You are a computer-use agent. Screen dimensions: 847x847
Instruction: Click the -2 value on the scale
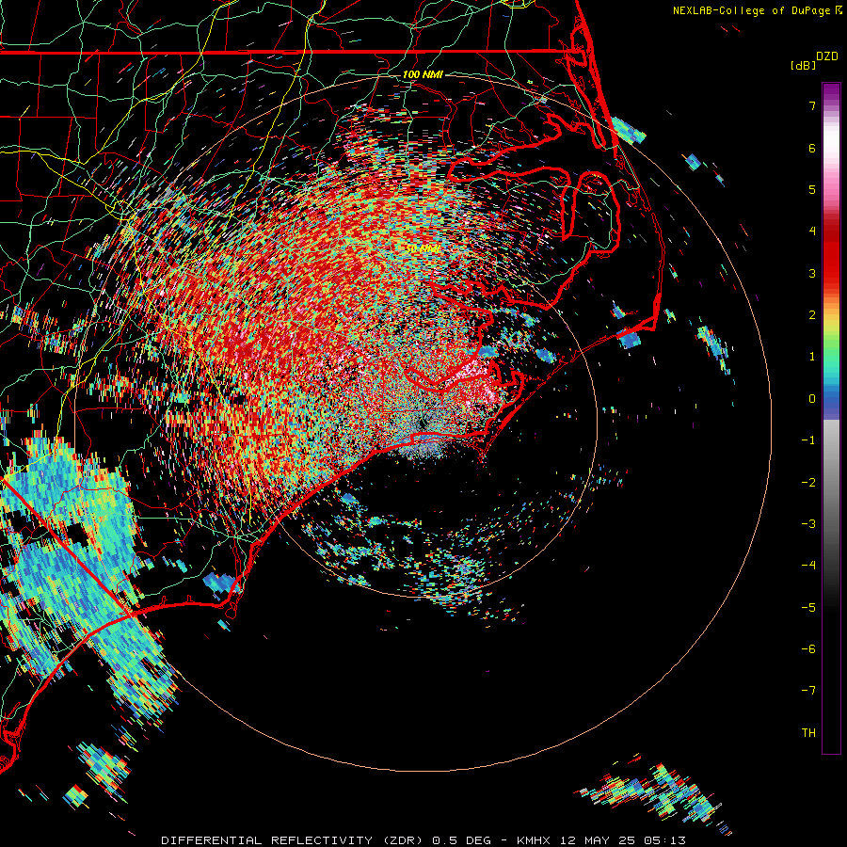[x=808, y=483]
